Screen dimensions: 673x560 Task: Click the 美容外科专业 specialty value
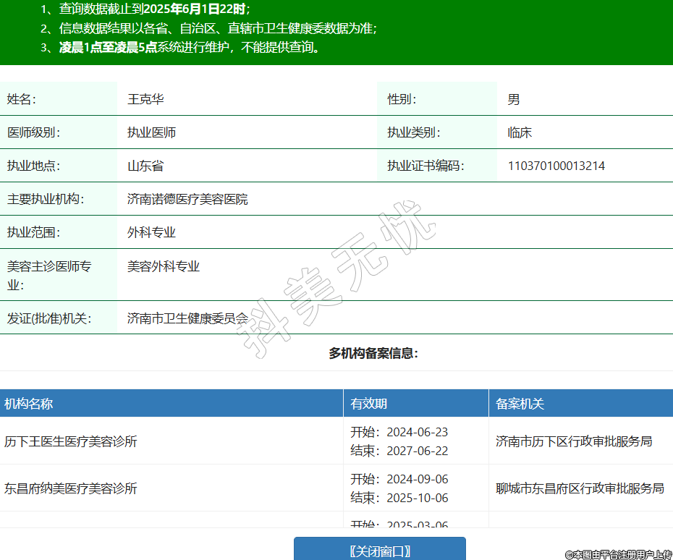pyautogui.click(x=164, y=266)
